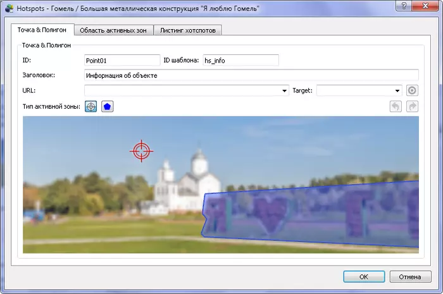Open the URL dropdown arrow
Screen dimensions: 443x294
pyautogui.click(x=285, y=91)
